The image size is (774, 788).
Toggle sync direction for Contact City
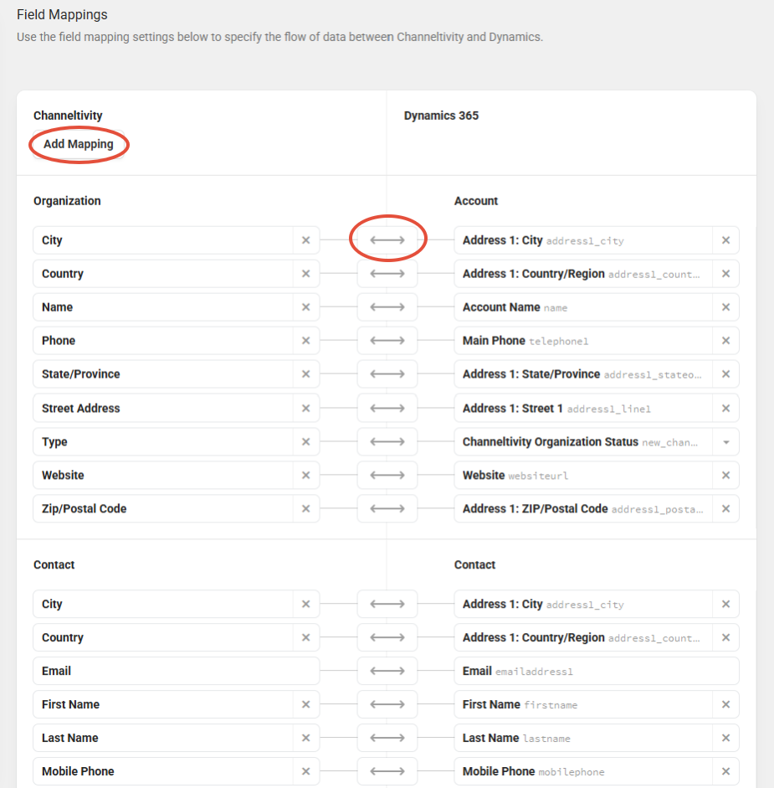coord(387,604)
